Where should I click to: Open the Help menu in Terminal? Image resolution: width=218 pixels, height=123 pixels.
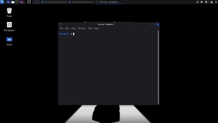pos(96,28)
